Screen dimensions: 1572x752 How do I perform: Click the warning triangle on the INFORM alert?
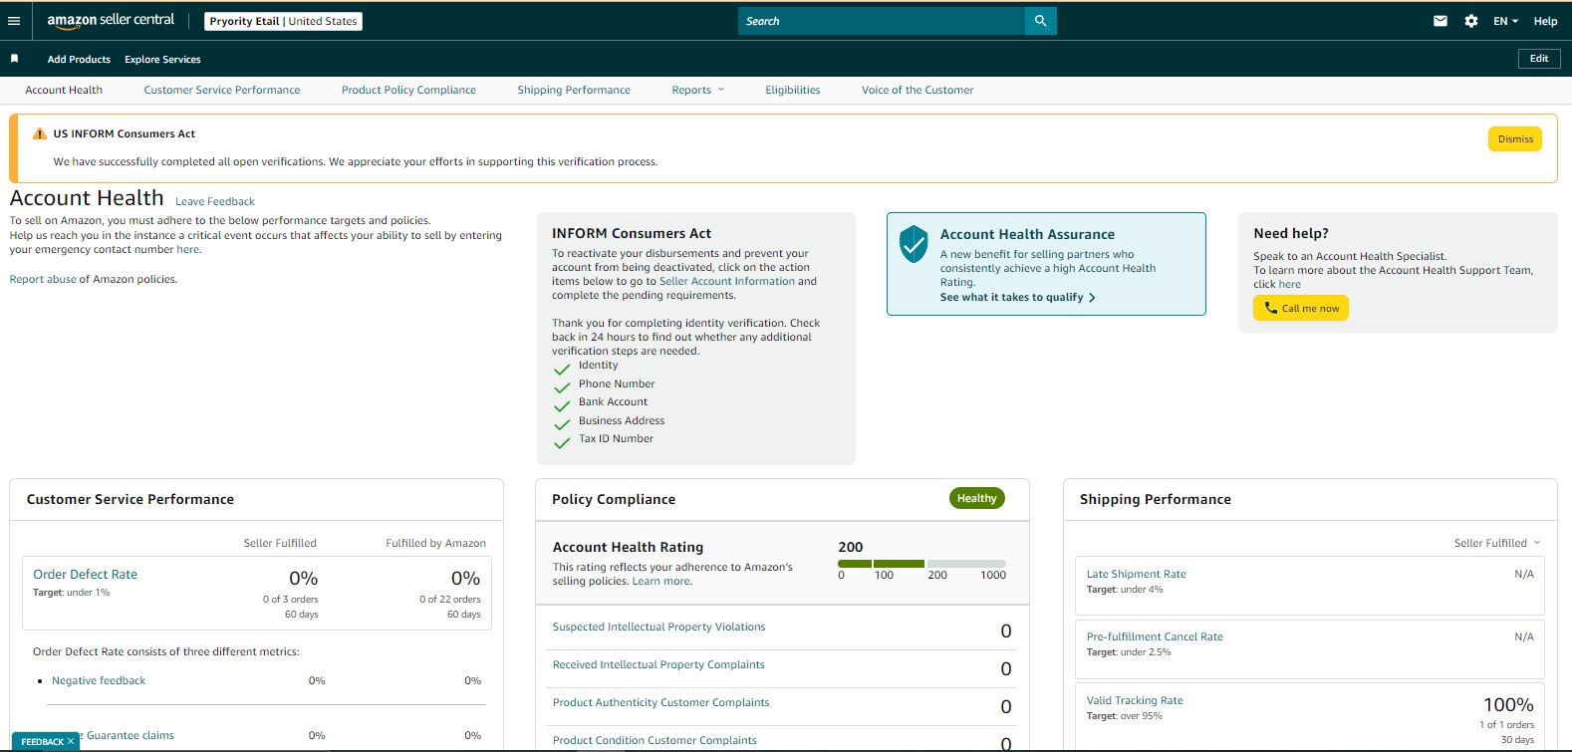point(40,133)
